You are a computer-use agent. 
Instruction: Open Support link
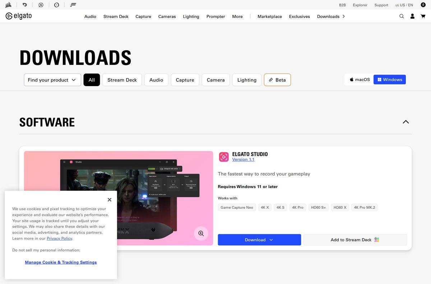pyautogui.click(x=381, y=5)
